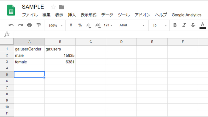Click the formula bar input field
The height and width of the screenshot is (117, 208).
111,34
